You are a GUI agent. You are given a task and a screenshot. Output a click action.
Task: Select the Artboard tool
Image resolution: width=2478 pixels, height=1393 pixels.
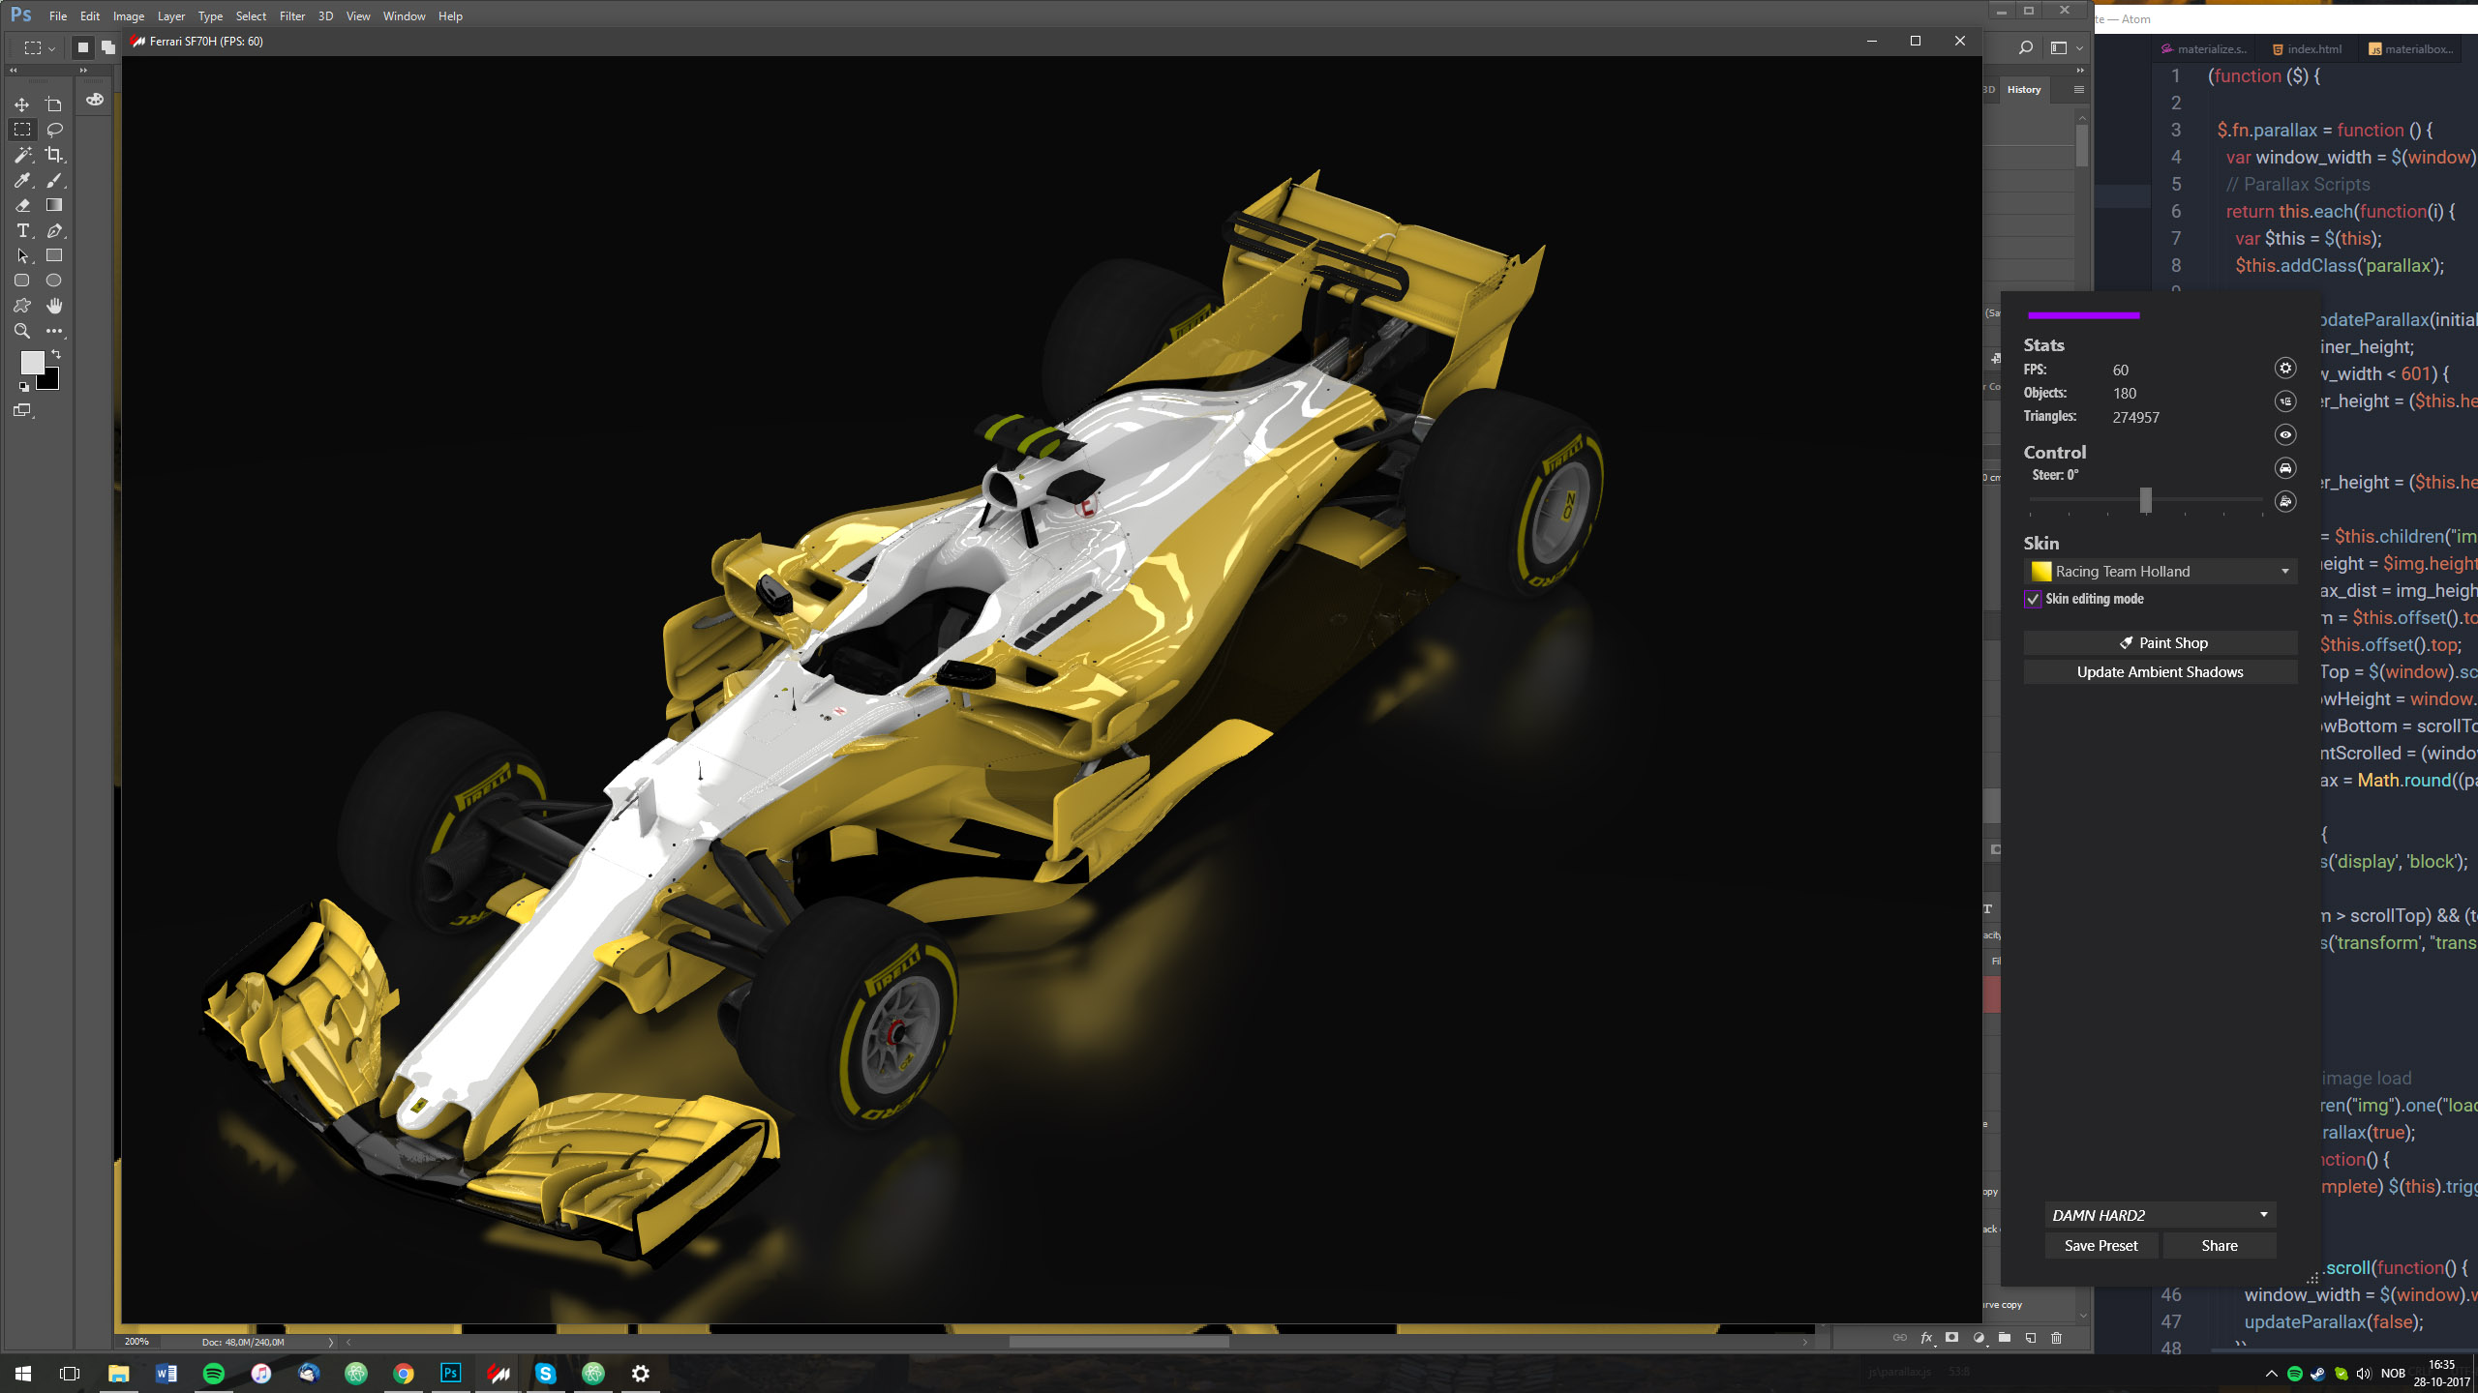pos(54,104)
